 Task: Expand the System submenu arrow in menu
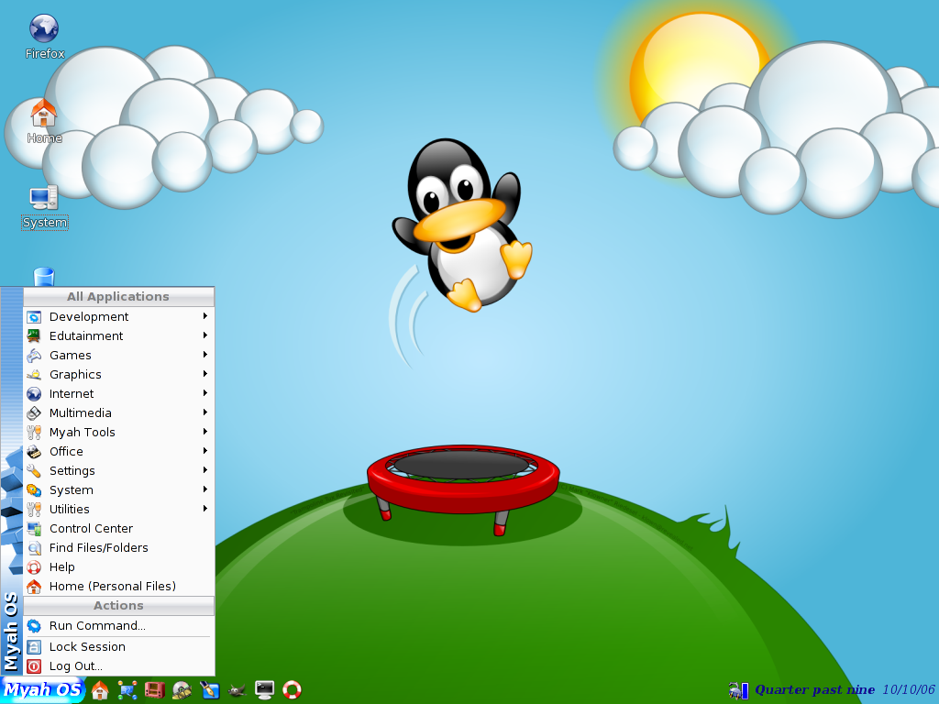204,489
